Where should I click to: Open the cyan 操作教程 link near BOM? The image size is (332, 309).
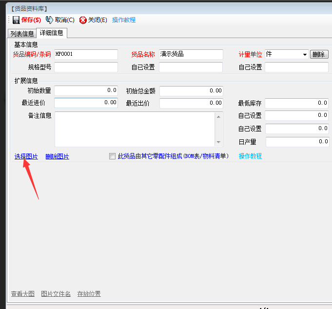click(x=250, y=156)
